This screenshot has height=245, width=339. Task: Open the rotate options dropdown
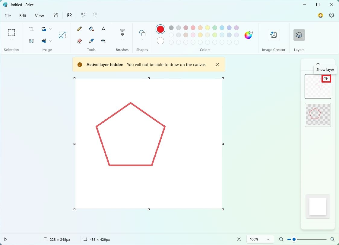[x=50, y=29]
